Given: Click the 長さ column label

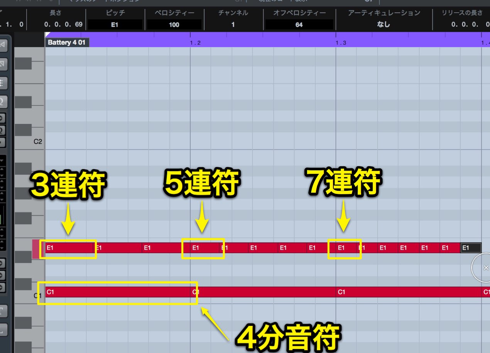Looking at the screenshot, I should [56, 13].
